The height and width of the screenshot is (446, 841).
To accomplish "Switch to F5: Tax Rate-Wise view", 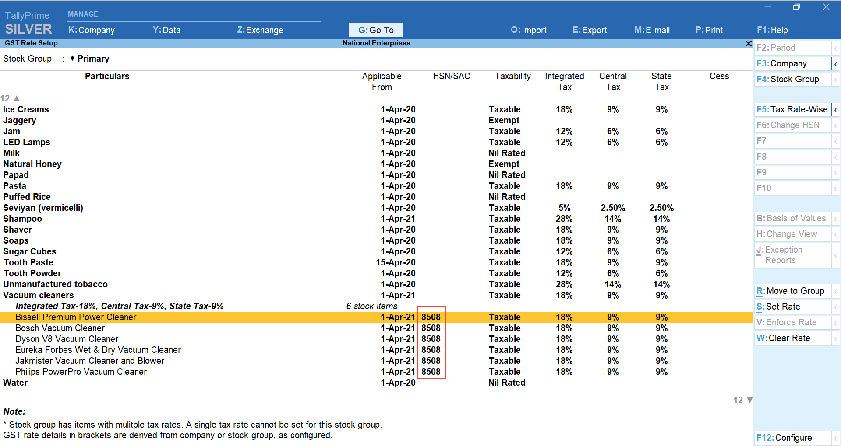I will tap(793, 109).
